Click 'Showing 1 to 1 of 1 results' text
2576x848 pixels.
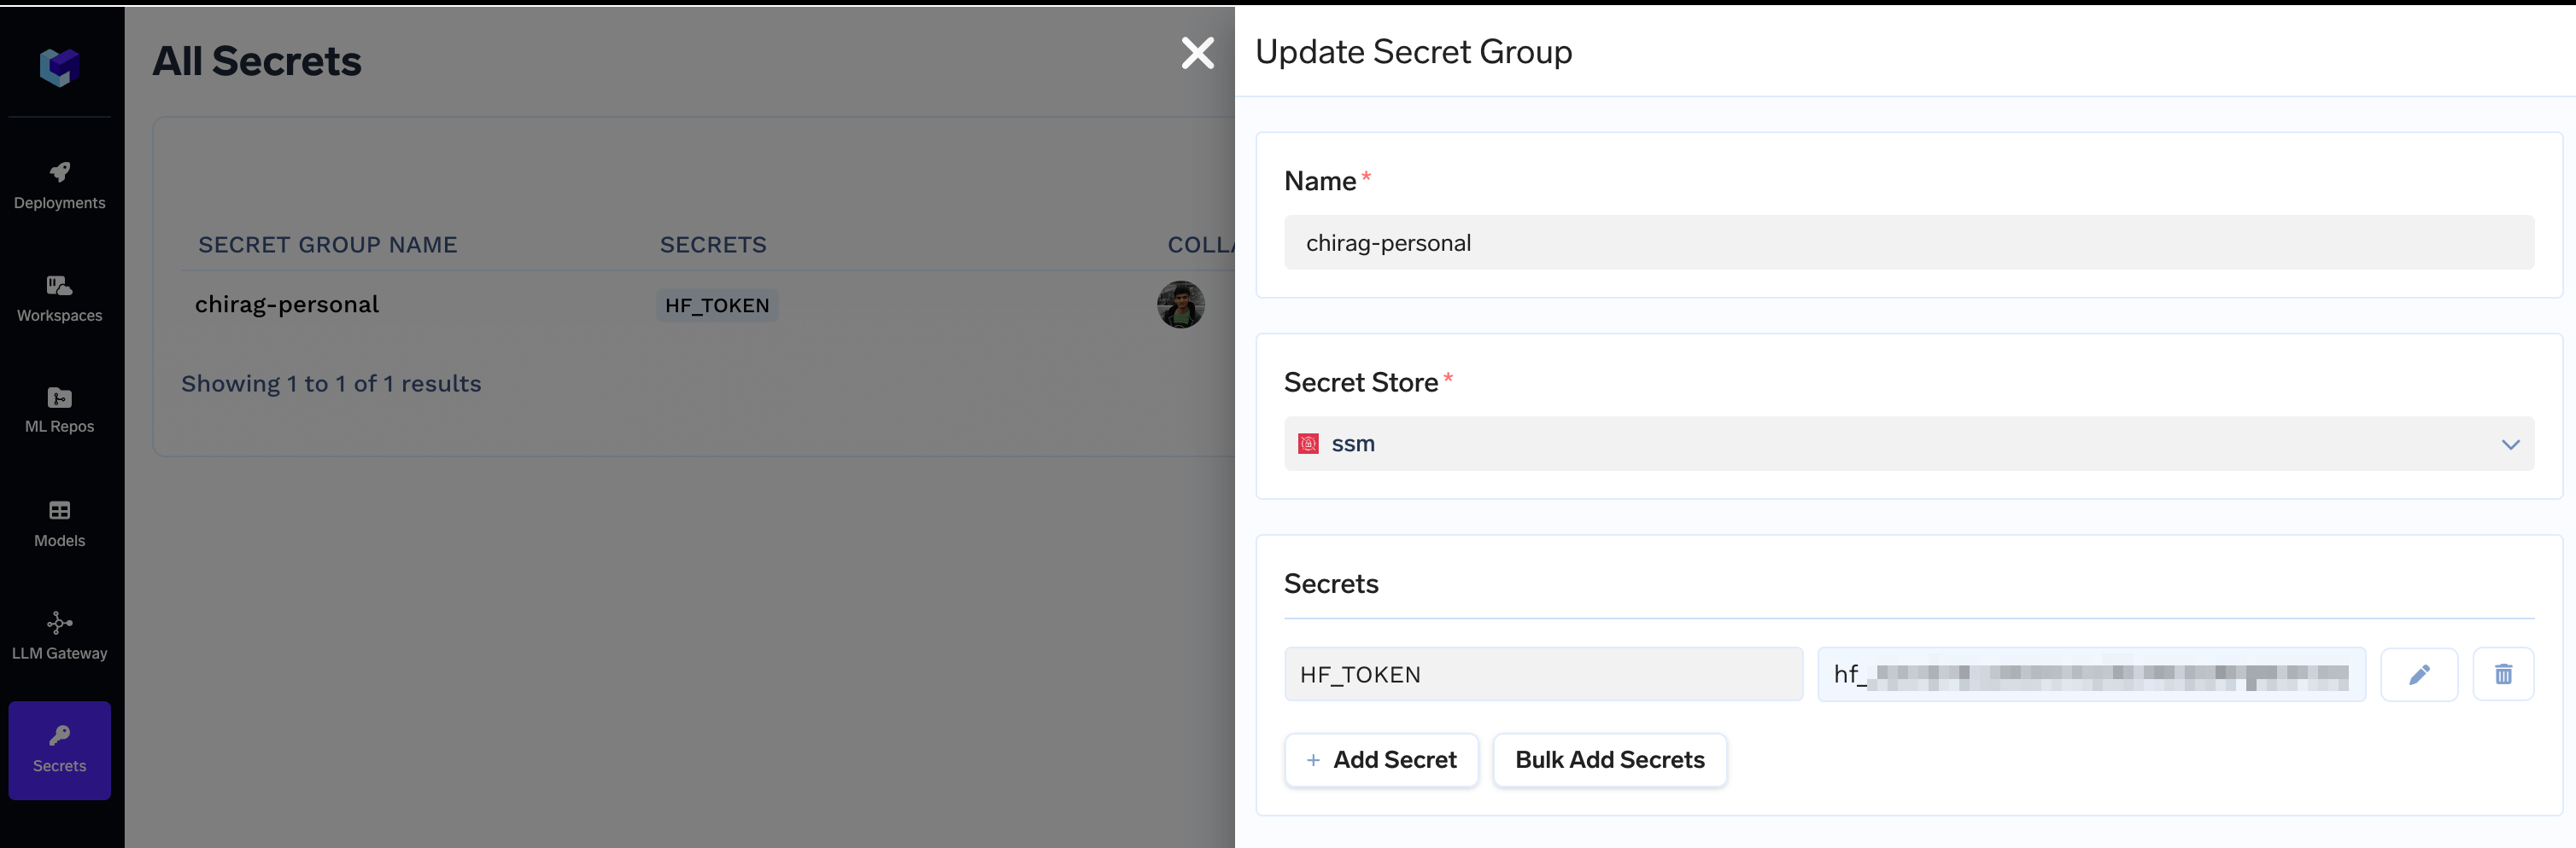pos(331,384)
